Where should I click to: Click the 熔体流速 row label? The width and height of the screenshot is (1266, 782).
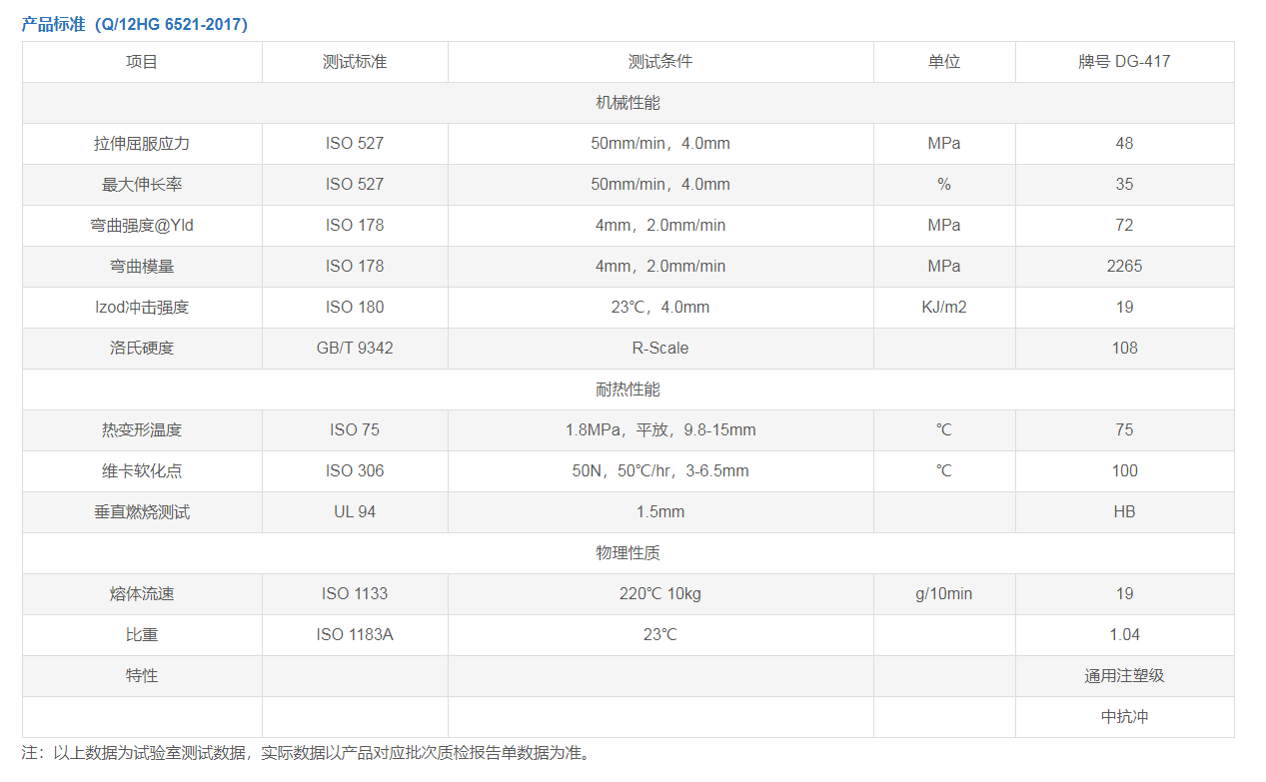coord(142,594)
